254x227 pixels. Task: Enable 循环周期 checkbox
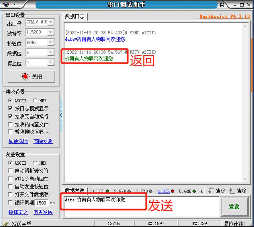pos(10,203)
